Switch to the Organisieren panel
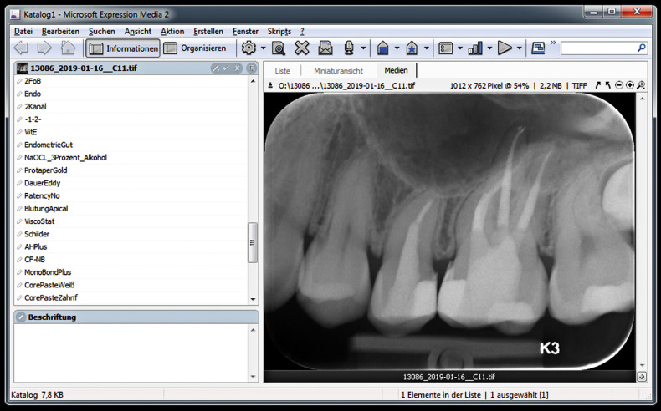The image size is (661, 411). click(195, 48)
